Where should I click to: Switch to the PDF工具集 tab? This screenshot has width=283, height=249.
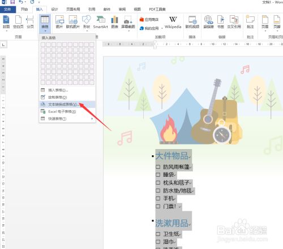pyautogui.click(x=157, y=9)
